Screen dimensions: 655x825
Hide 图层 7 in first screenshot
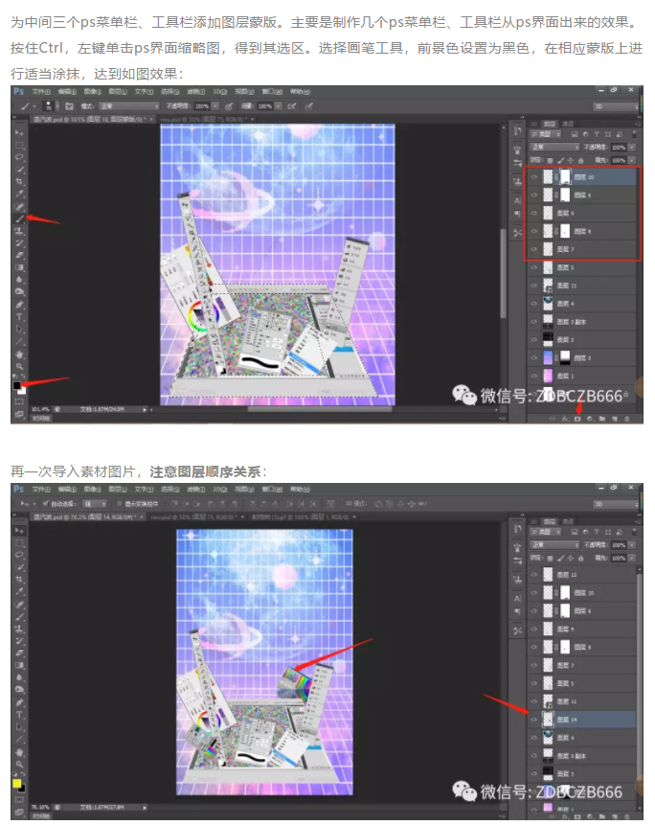[x=534, y=249]
